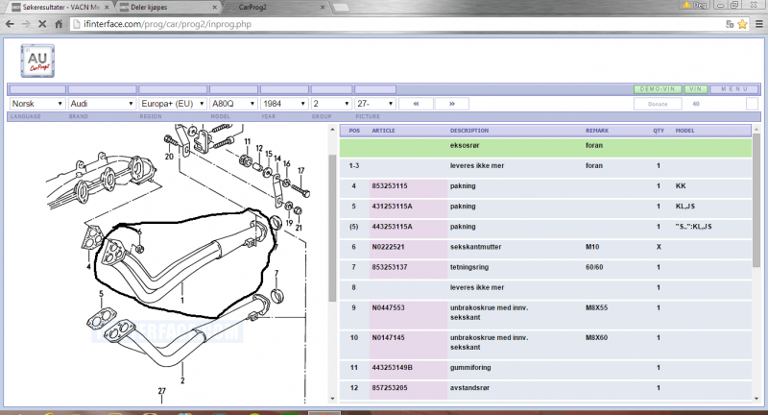Open the Audi brand dropdown
Viewport: 768px width, 415px height.
point(102,104)
